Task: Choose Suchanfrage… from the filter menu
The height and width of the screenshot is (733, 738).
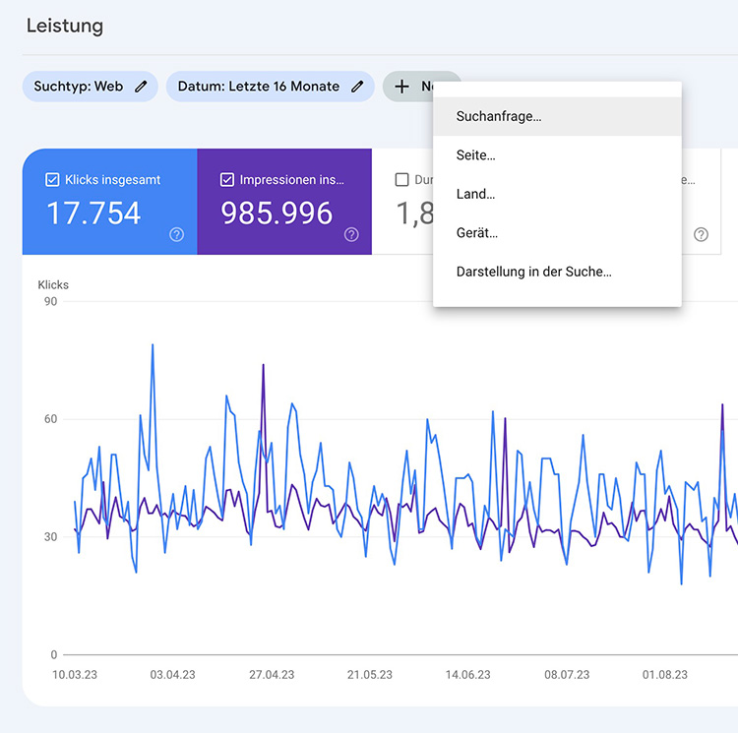Action: click(499, 116)
